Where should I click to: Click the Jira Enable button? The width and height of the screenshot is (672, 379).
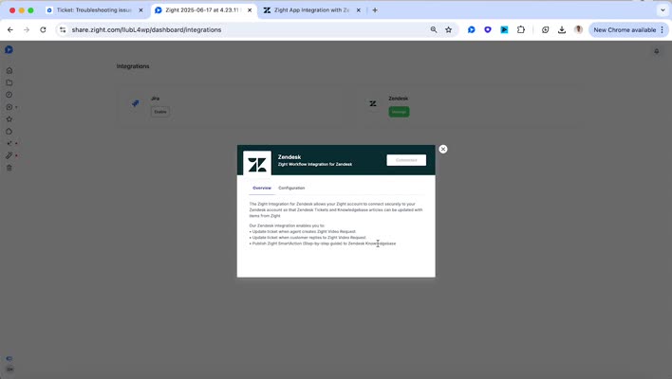click(160, 112)
